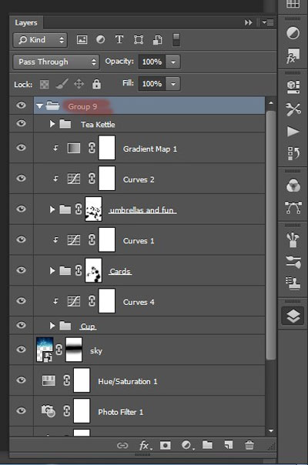Select the Layers panel tab
The width and height of the screenshot is (308, 465).
click(x=26, y=22)
